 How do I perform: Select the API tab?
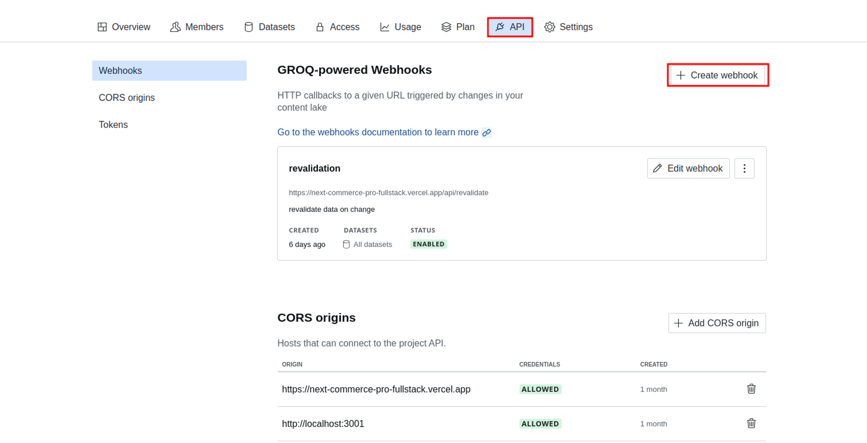point(510,27)
